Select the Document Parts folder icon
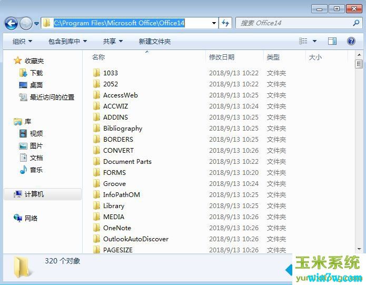366x285 pixels. click(x=96, y=161)
